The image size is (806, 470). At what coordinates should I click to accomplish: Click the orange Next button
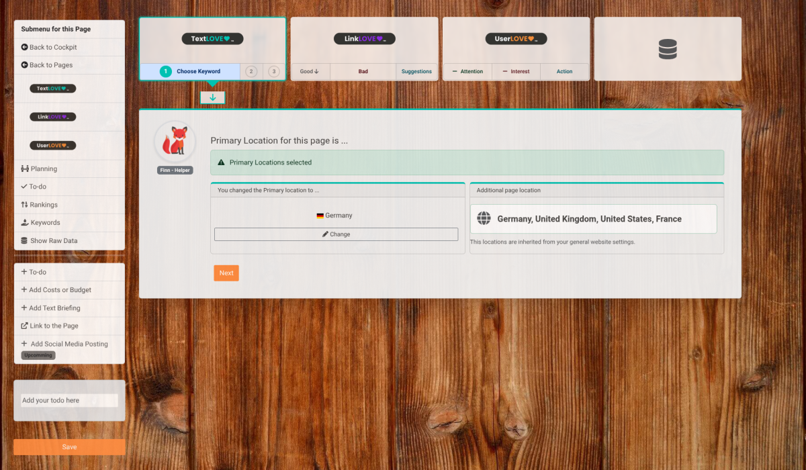(226, 273)
